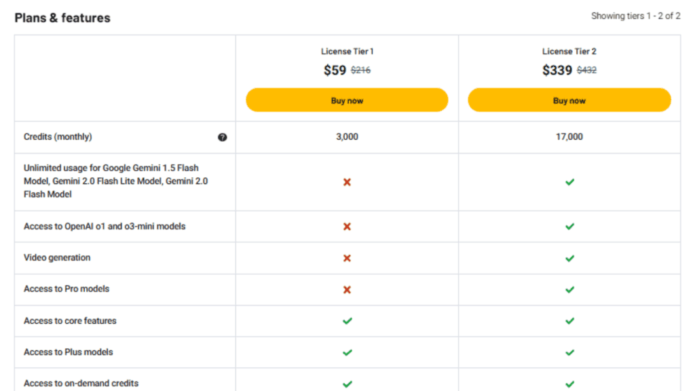The image size is (695, 391).
Task: Click the help icon beside Credits (monthly)
Action: [x=223, y=137]
